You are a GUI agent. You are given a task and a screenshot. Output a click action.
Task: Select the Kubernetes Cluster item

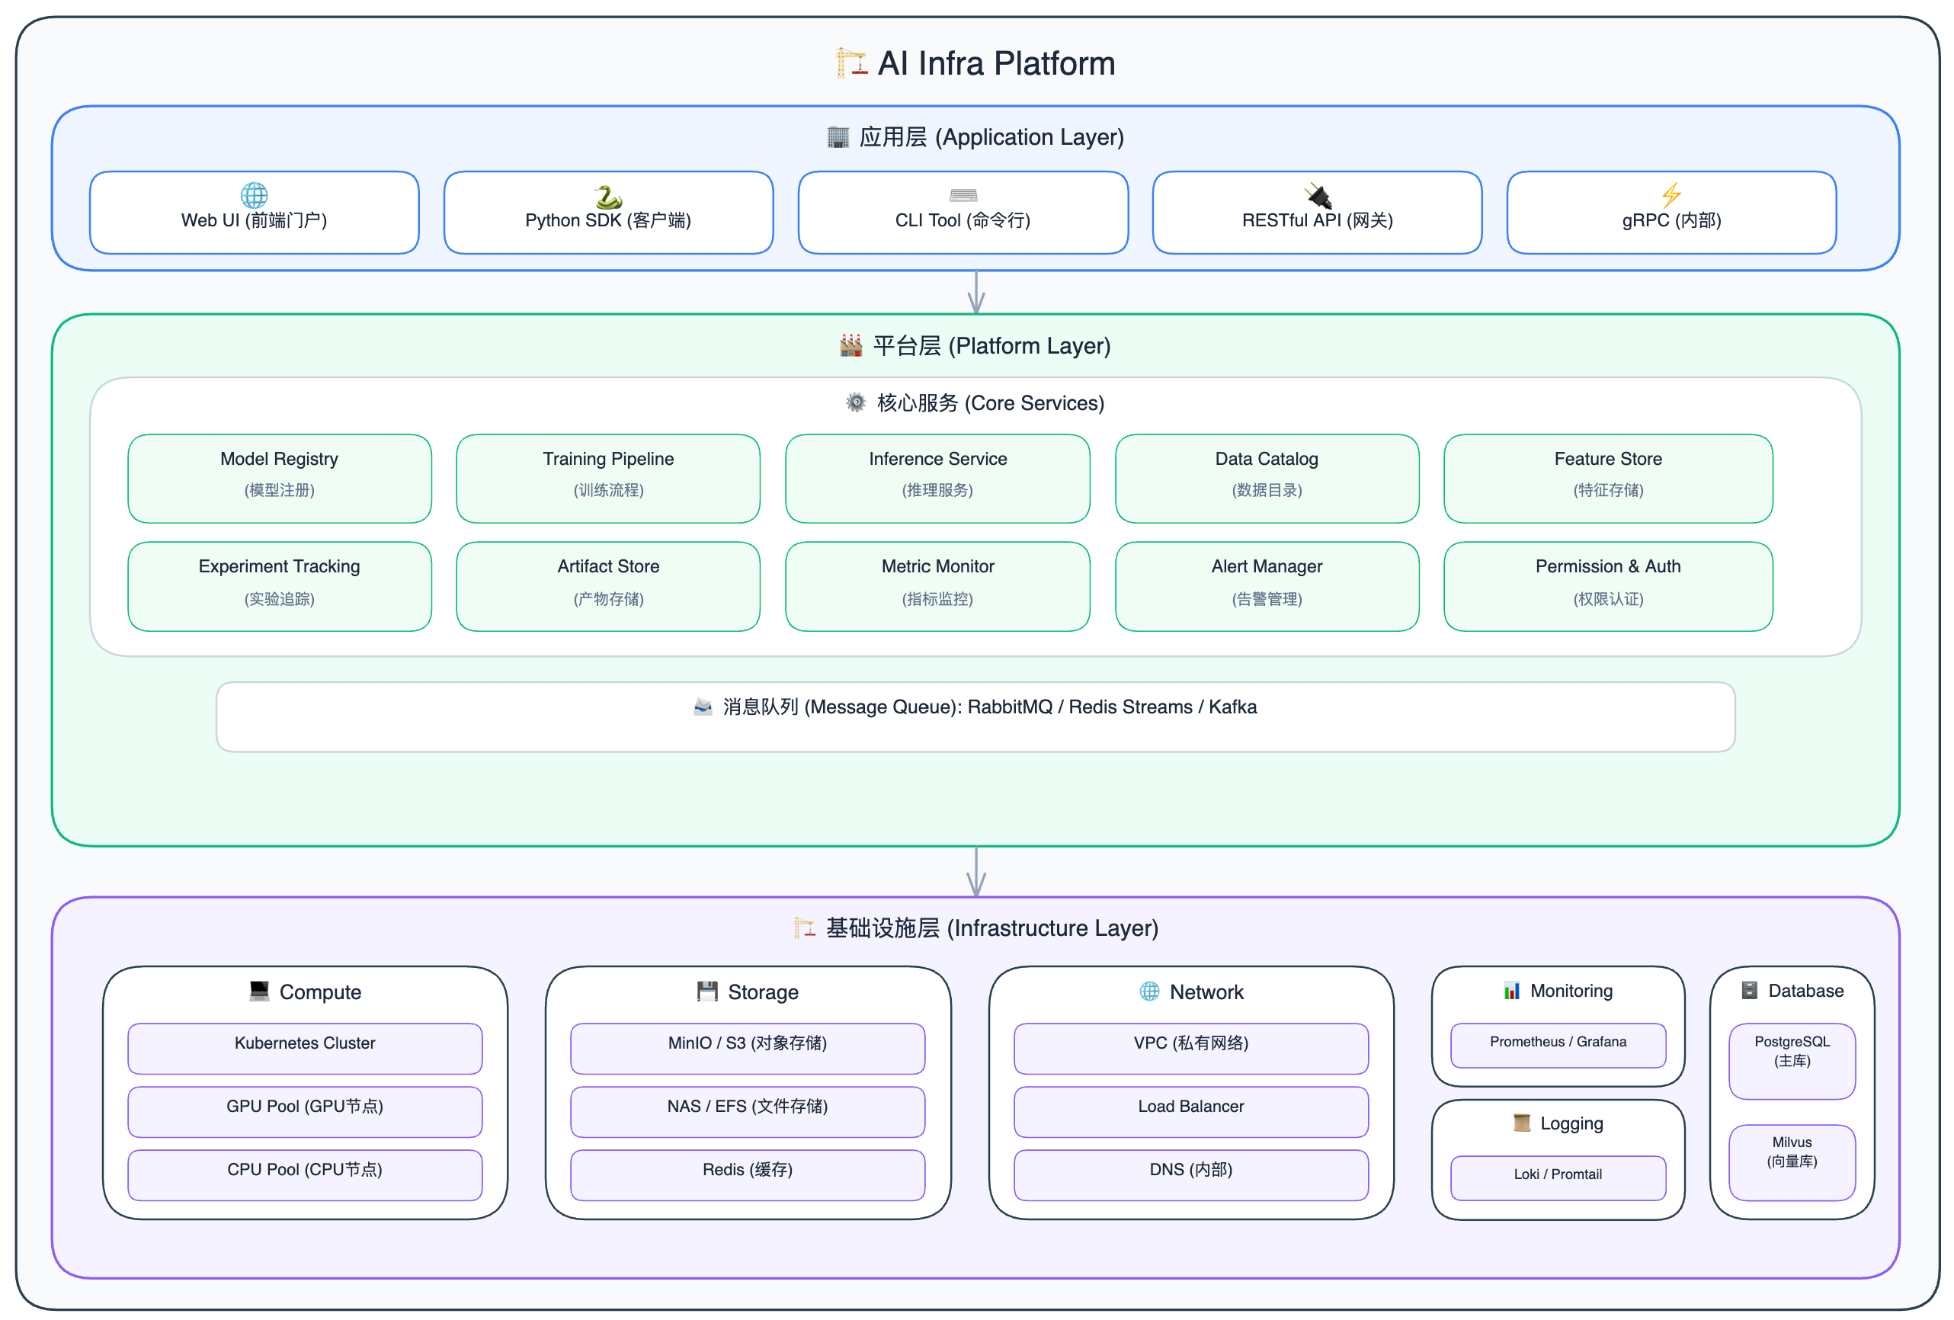(x=305, y=1049)
